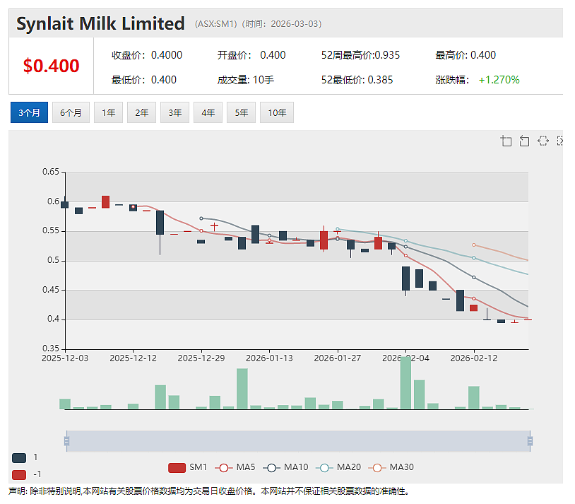Click the red '-1' legend swatch
The width and height of the screenshot is (575, 504).
(x=19, y=474)
